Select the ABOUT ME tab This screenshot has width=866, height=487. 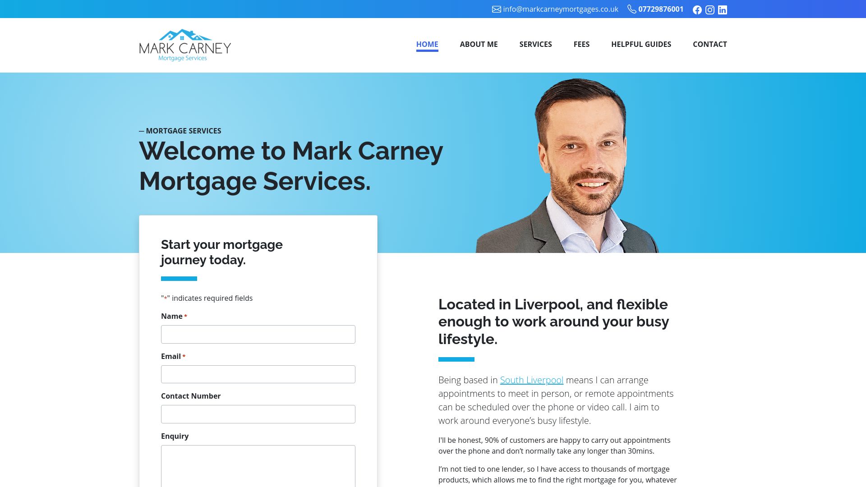pyautogui.click(x=479, y=44)
